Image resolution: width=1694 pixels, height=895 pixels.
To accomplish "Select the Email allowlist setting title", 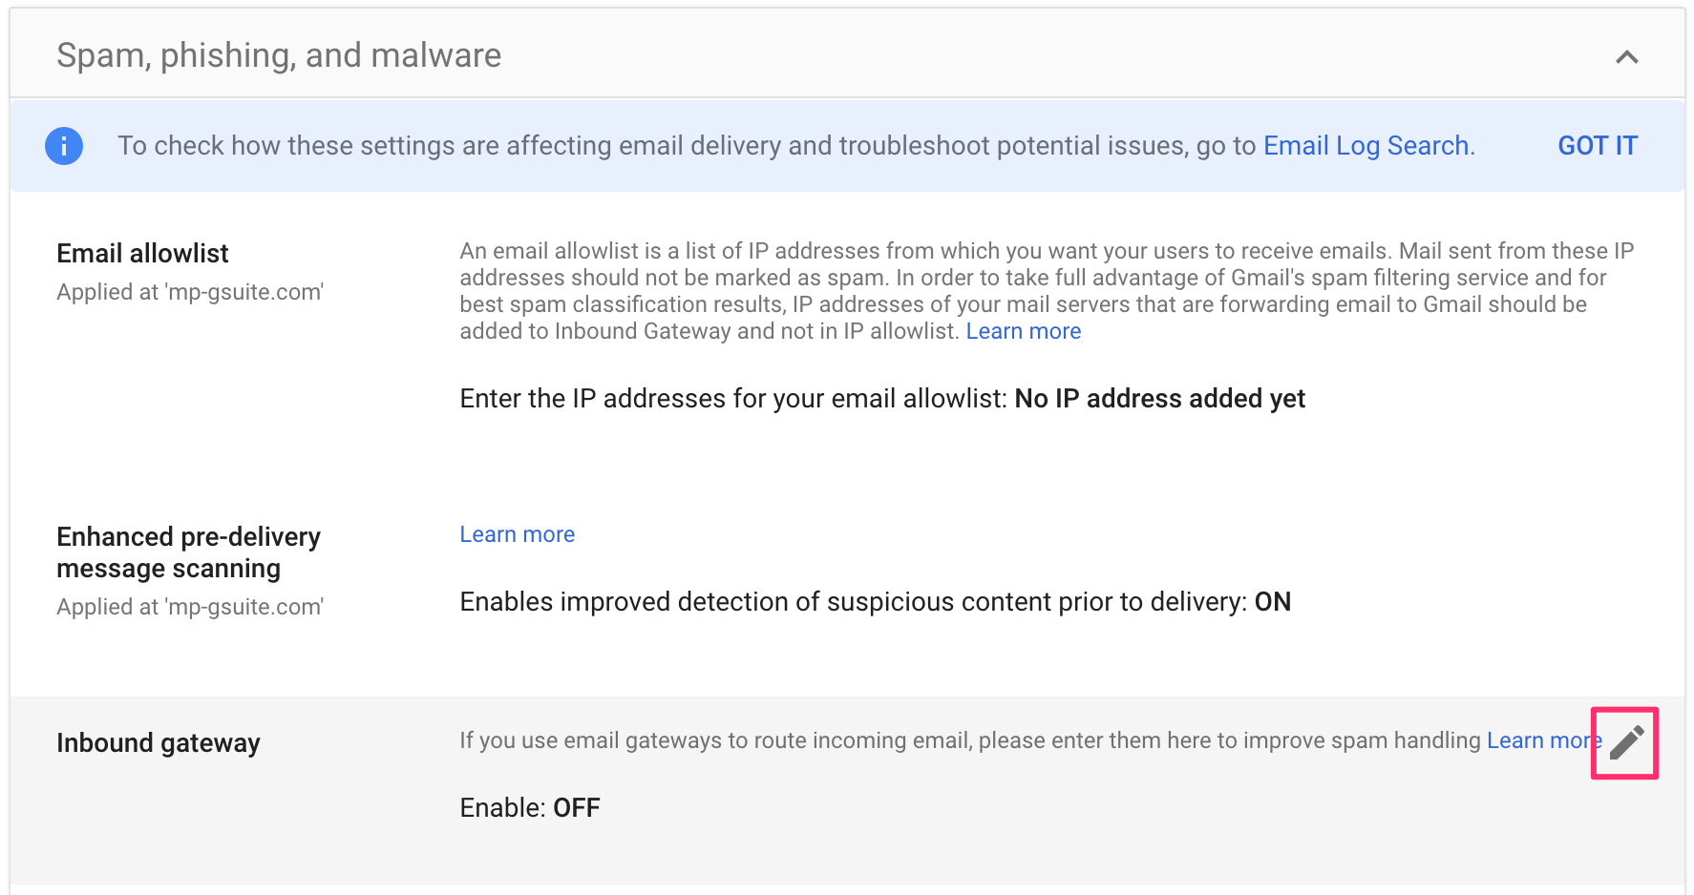I will pyautogui.click(x=142, y=254).
